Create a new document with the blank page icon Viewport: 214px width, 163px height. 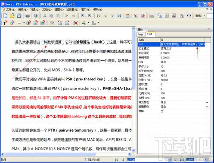click(5, 15)
